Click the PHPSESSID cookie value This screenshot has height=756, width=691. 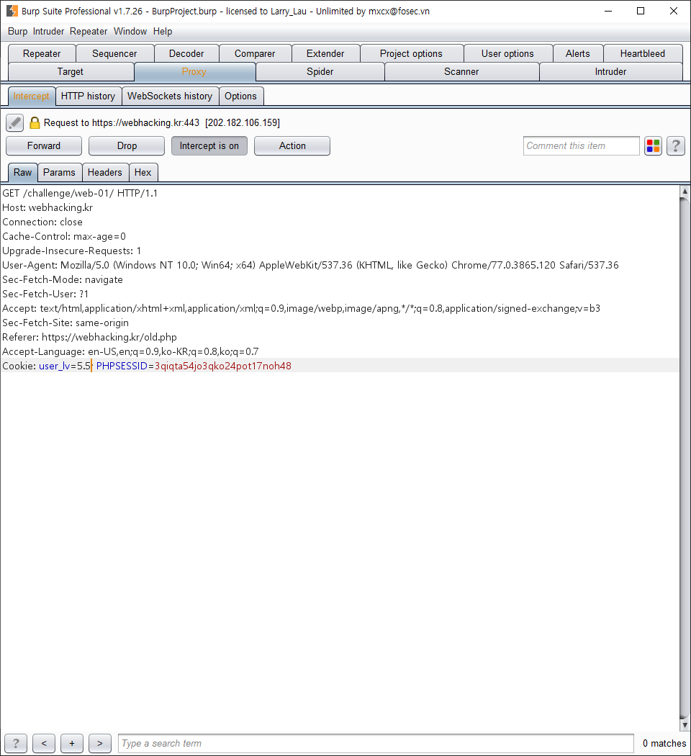coord(222,366)
